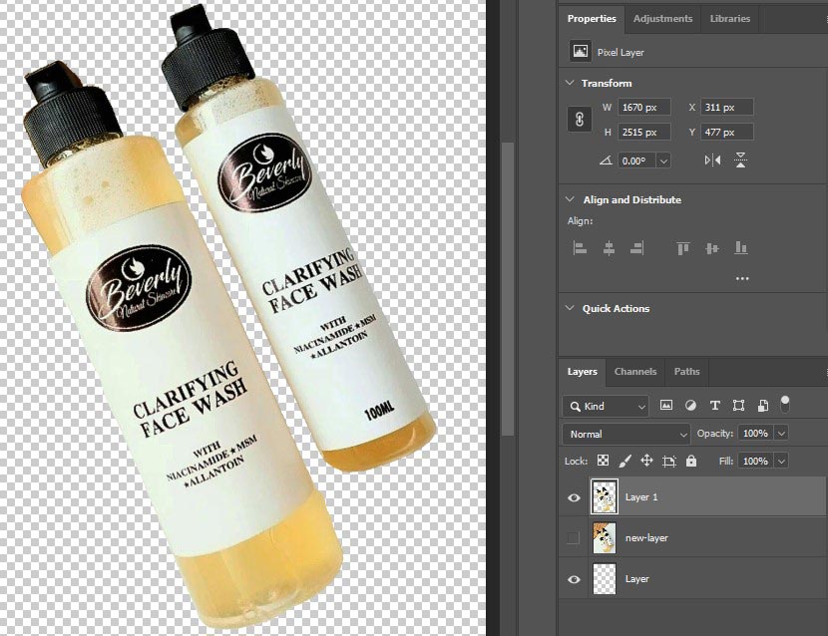The height and width of the screenshot is (636, 828).
Task: Filter layers by type layers
Action: [x=714, y=406]
